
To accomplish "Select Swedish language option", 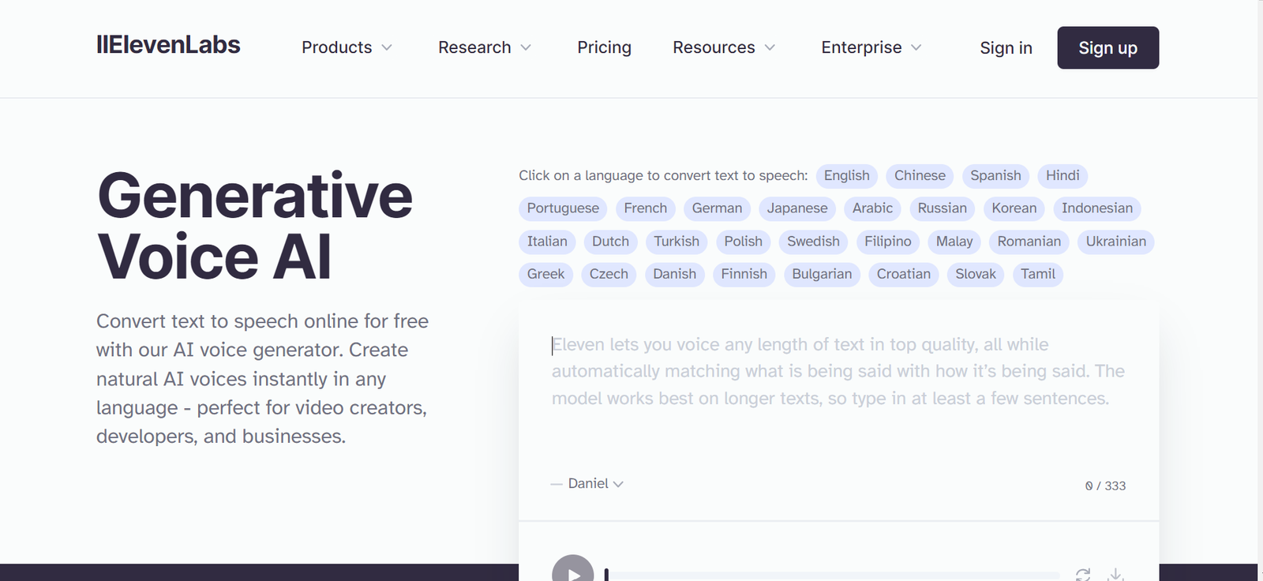I will 813,242.
